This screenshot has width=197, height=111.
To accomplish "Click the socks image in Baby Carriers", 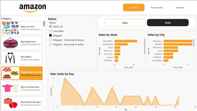I will [10, 28].
